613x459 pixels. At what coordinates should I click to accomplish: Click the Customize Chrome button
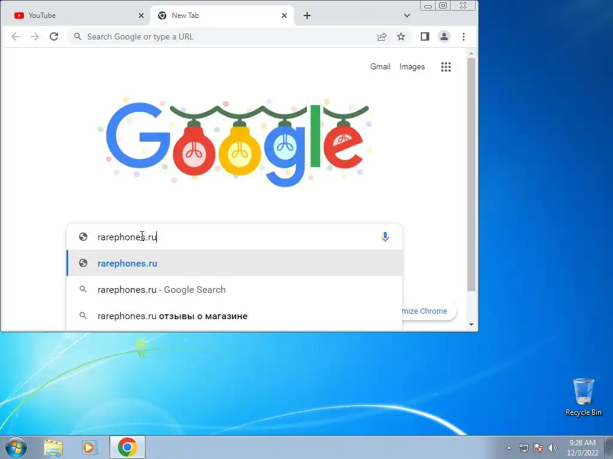[428, 311]
